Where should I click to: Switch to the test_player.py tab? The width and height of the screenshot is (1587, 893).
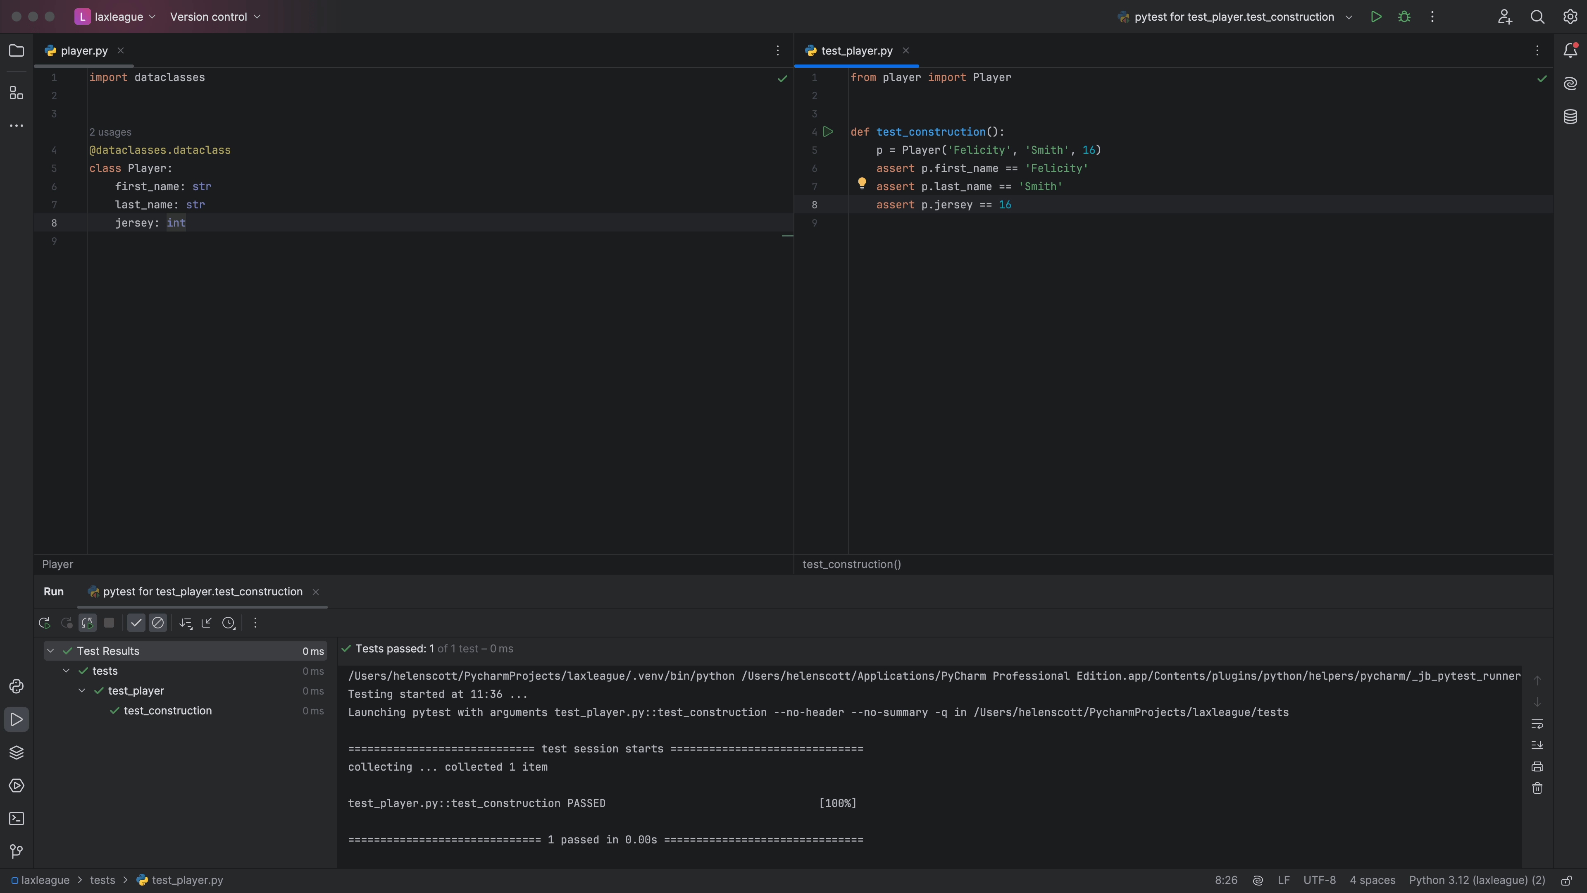tap(856, 50)
